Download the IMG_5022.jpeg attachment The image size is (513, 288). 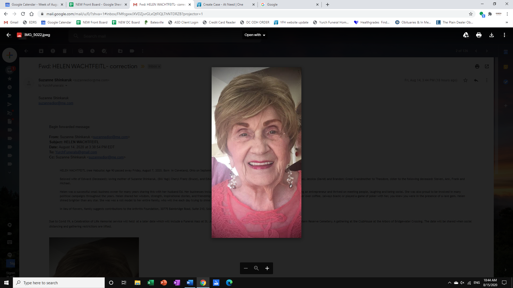(x=491, y=35)
